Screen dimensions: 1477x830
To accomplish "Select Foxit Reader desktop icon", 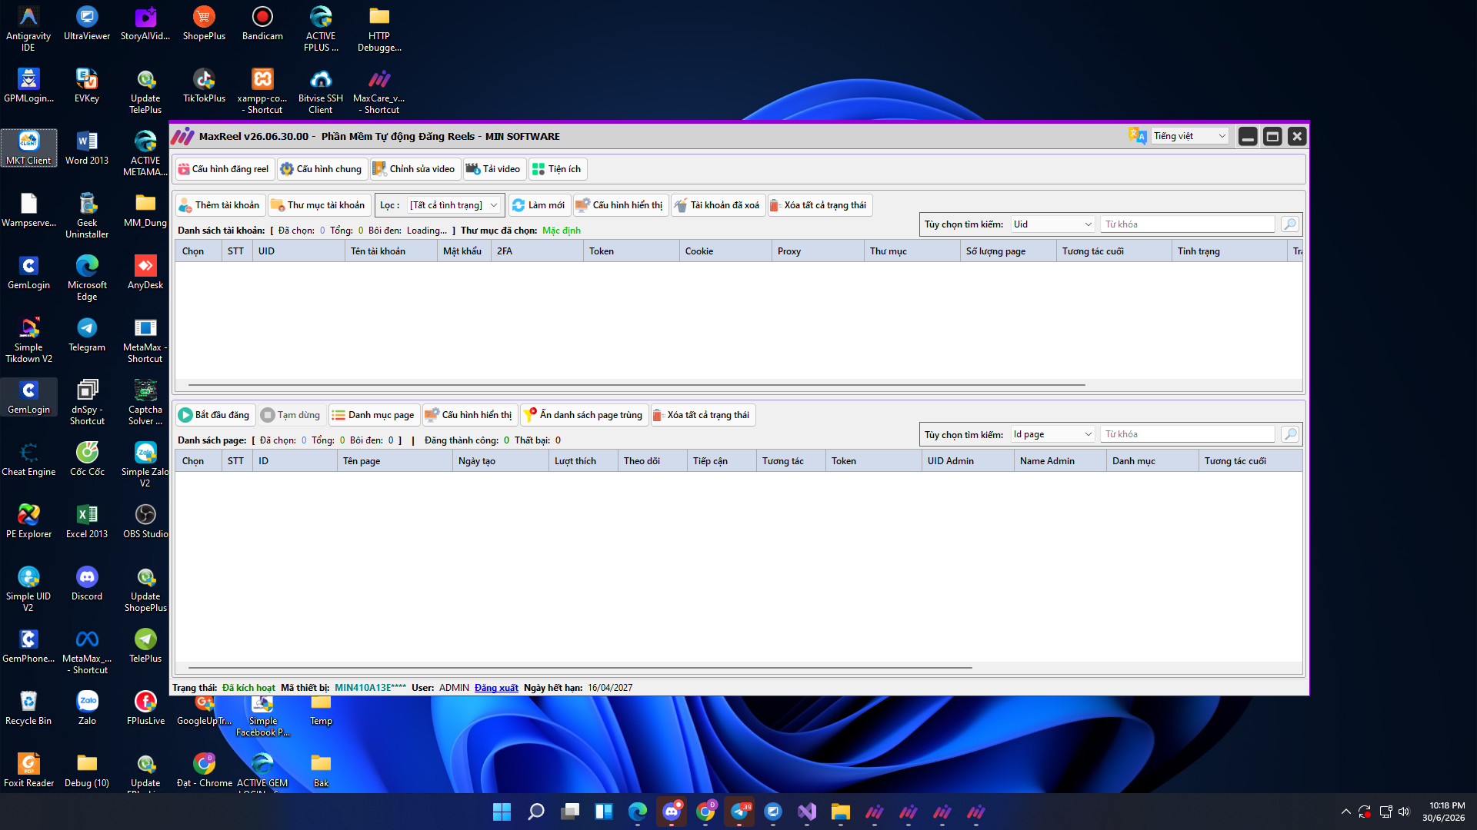I will [28, 770].
